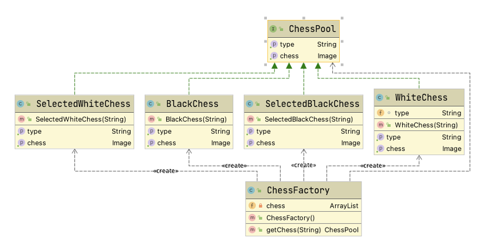Select the getChess(String) method row
The width and height of the screenshot is (496, 250).
click(x=304, y=230)
